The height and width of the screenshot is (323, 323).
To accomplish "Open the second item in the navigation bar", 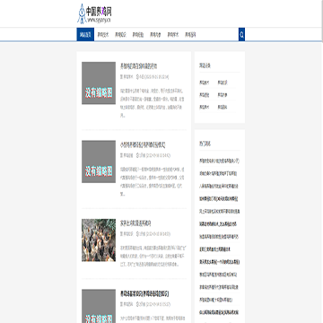I will coord(103,34).
